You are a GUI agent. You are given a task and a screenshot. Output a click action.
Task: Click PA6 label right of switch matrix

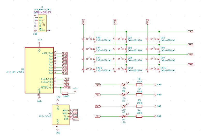[190, 65]
